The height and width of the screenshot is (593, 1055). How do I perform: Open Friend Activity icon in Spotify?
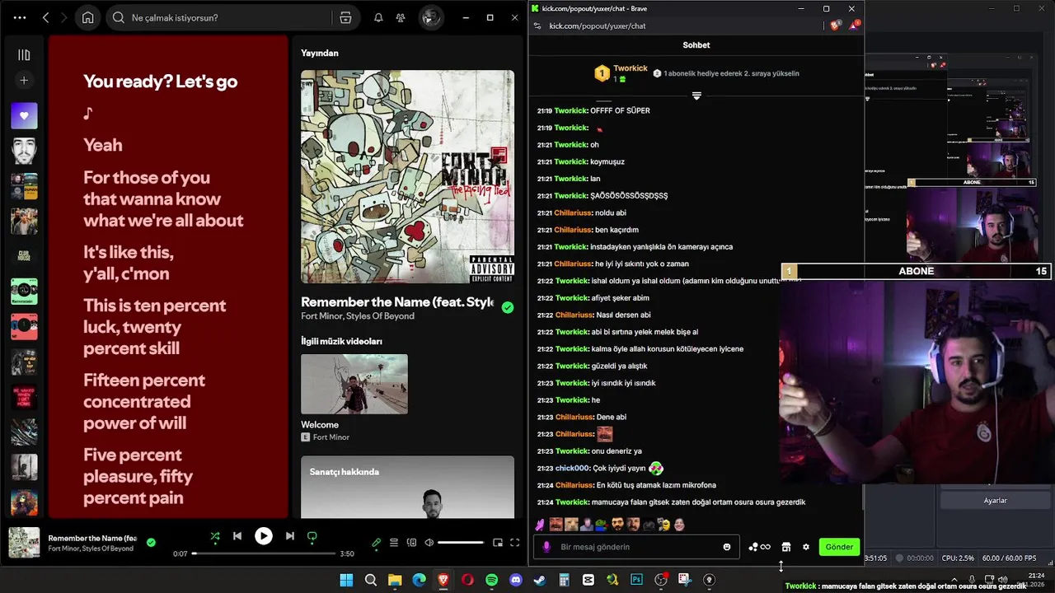coord(401,17)
